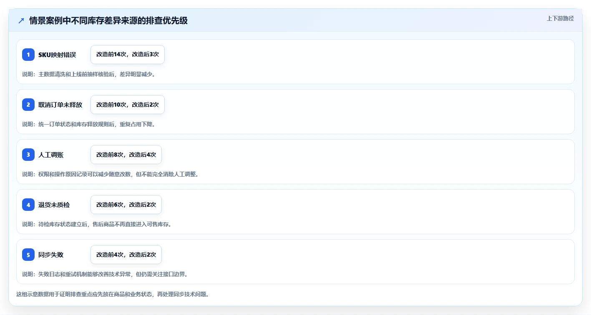Select the 人工调账 label
591x315 pixels.
coord(51,155)
